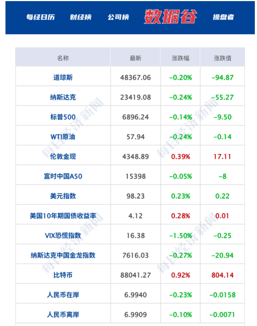
Task: Click the 比特币 link
Action: [x=63, y=275]
